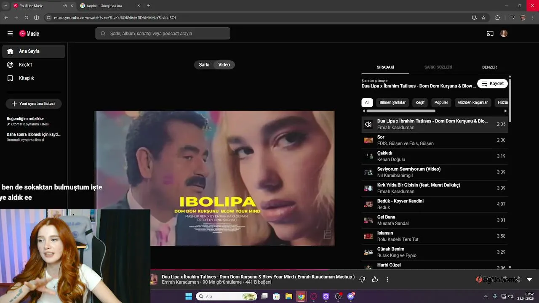Open Cast to device icon

490,34
